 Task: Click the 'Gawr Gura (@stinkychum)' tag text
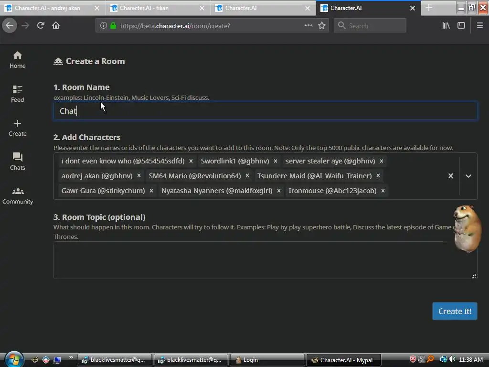pos(103,191)
